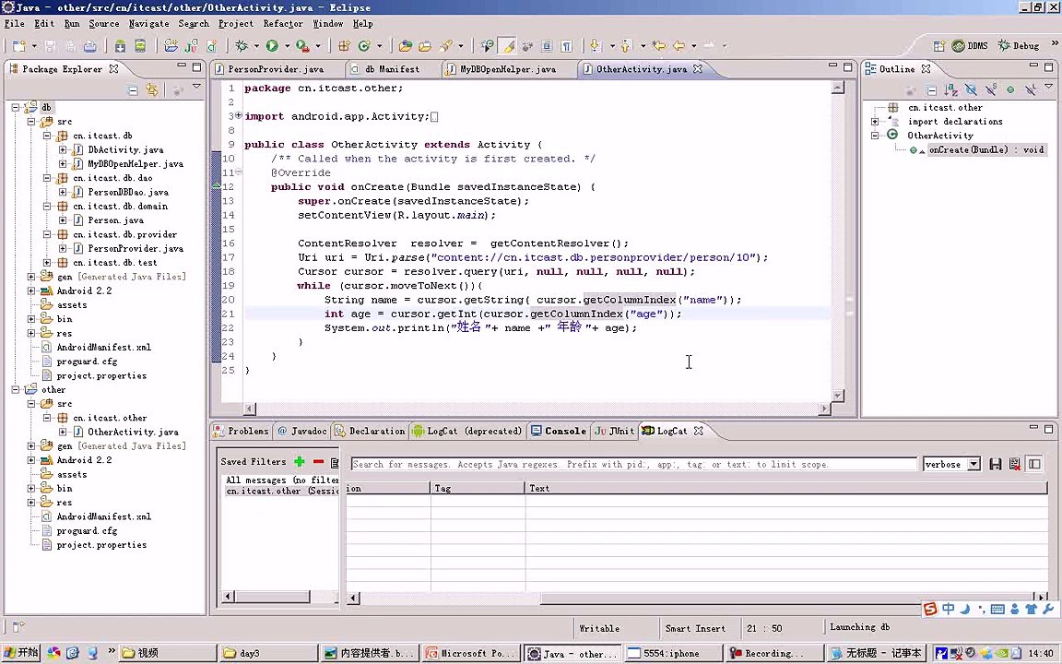Open the DDMS perspective

(x=970, y=45)
